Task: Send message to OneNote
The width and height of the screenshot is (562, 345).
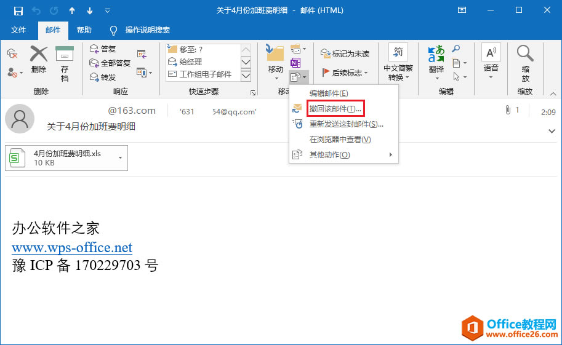Action: pyautogui.click(x=295, y=63)
